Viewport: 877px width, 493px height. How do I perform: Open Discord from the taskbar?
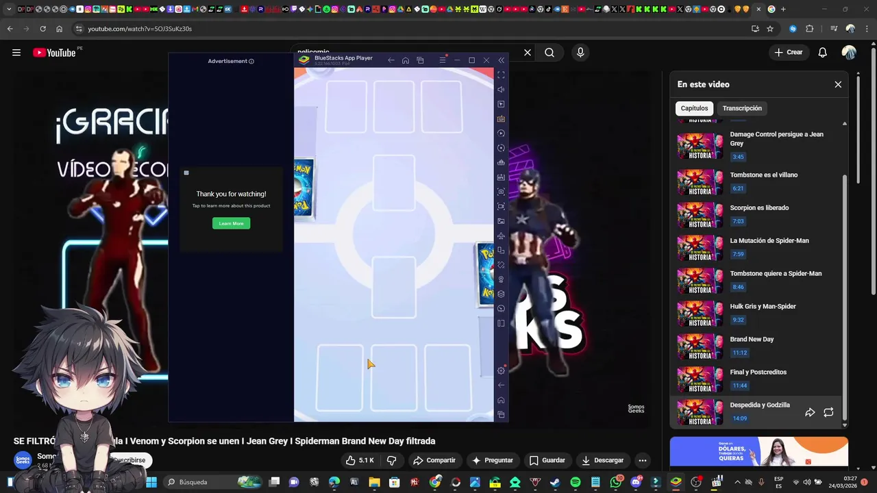click(637, 482)
